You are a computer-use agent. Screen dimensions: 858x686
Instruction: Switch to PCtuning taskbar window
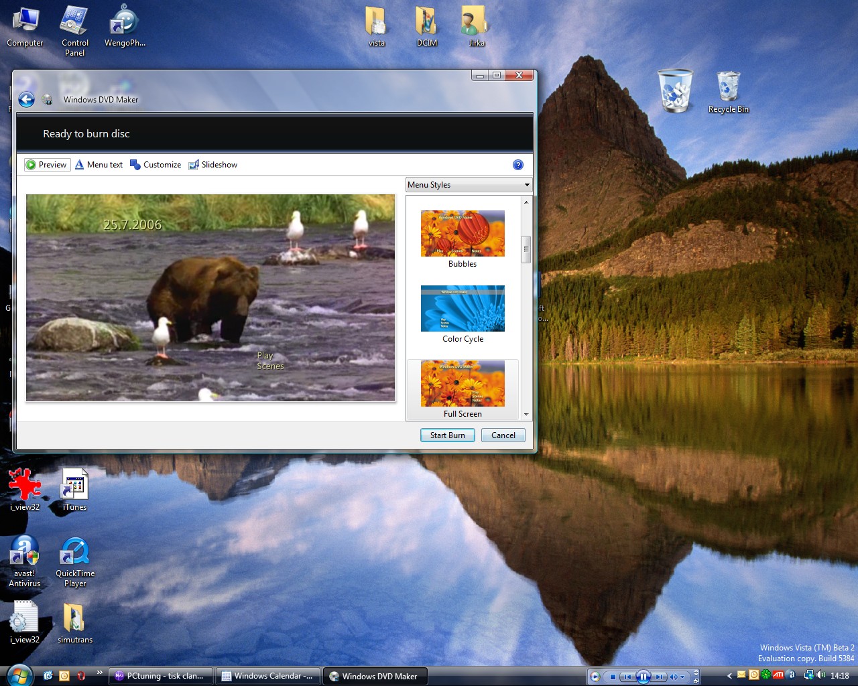tap(161, 676)
